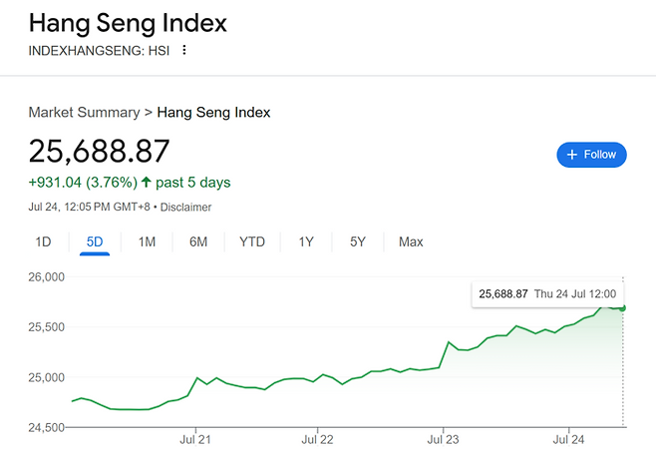Image resolution: width=656 pixels, height=455 pixels.
Task: View the 5Y chart range
Action: (x=358, y=241)
